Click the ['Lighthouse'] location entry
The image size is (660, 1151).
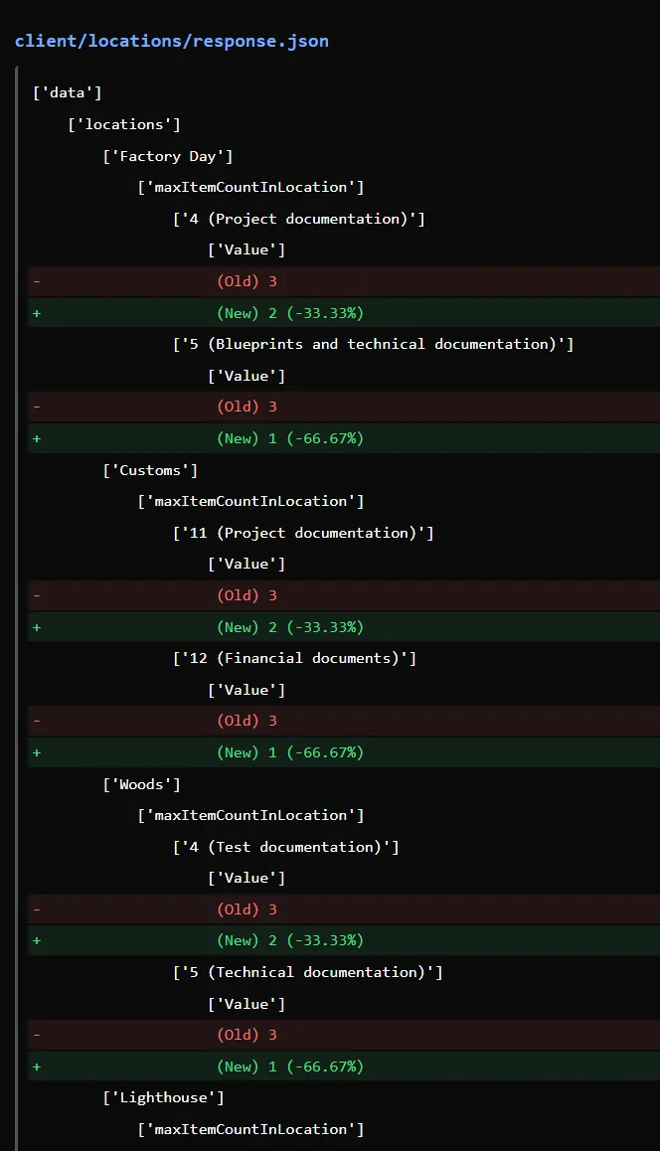click(x=164, y=1097)
